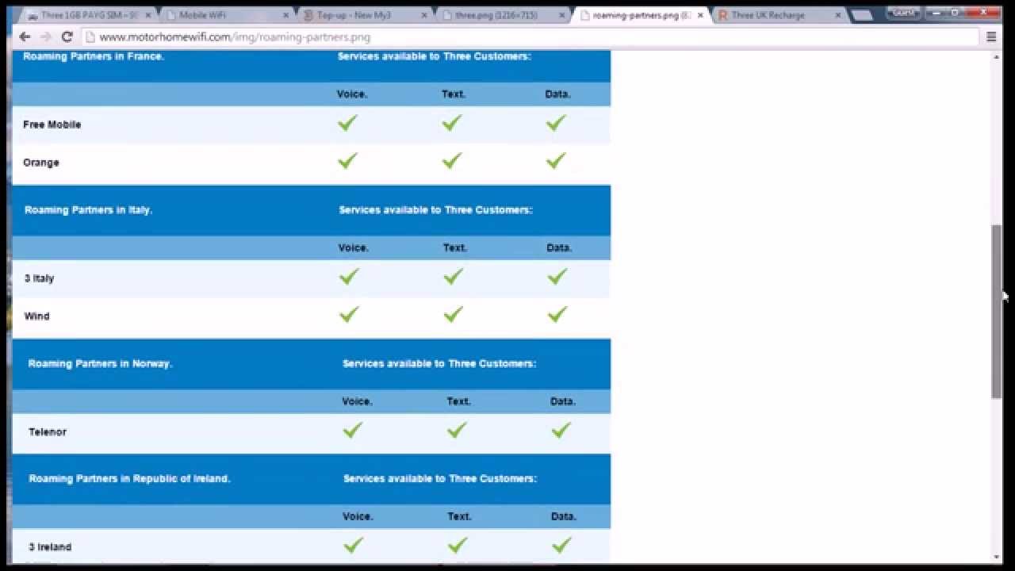Click the scrollbar up arrow
Image resolution: width=1015 pixels, height=571 pixels.
pyautogui.click(x=996, y=56)
